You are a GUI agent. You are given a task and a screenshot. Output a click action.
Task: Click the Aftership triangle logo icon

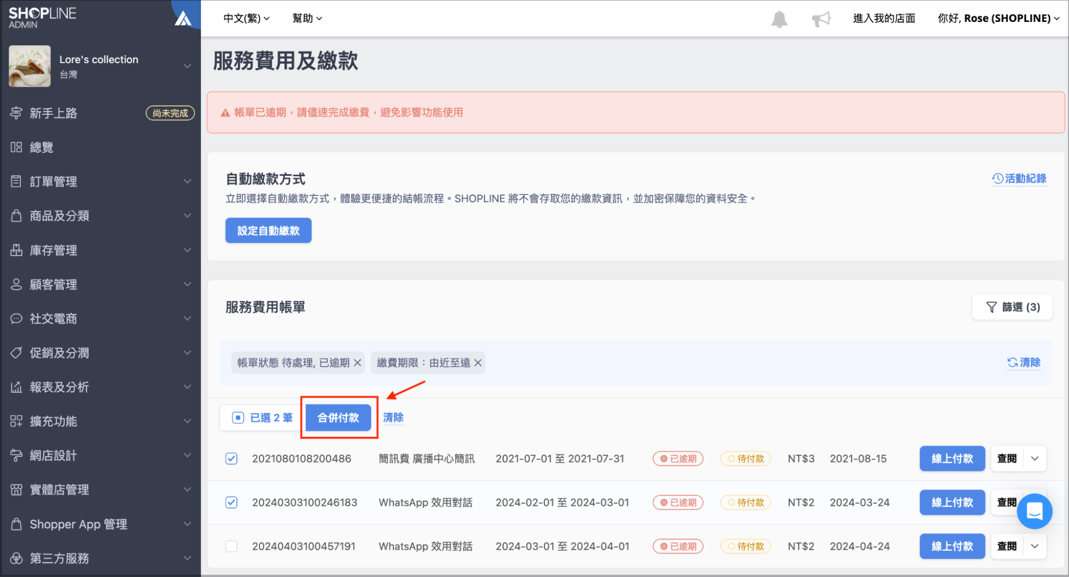coord(183,18)
